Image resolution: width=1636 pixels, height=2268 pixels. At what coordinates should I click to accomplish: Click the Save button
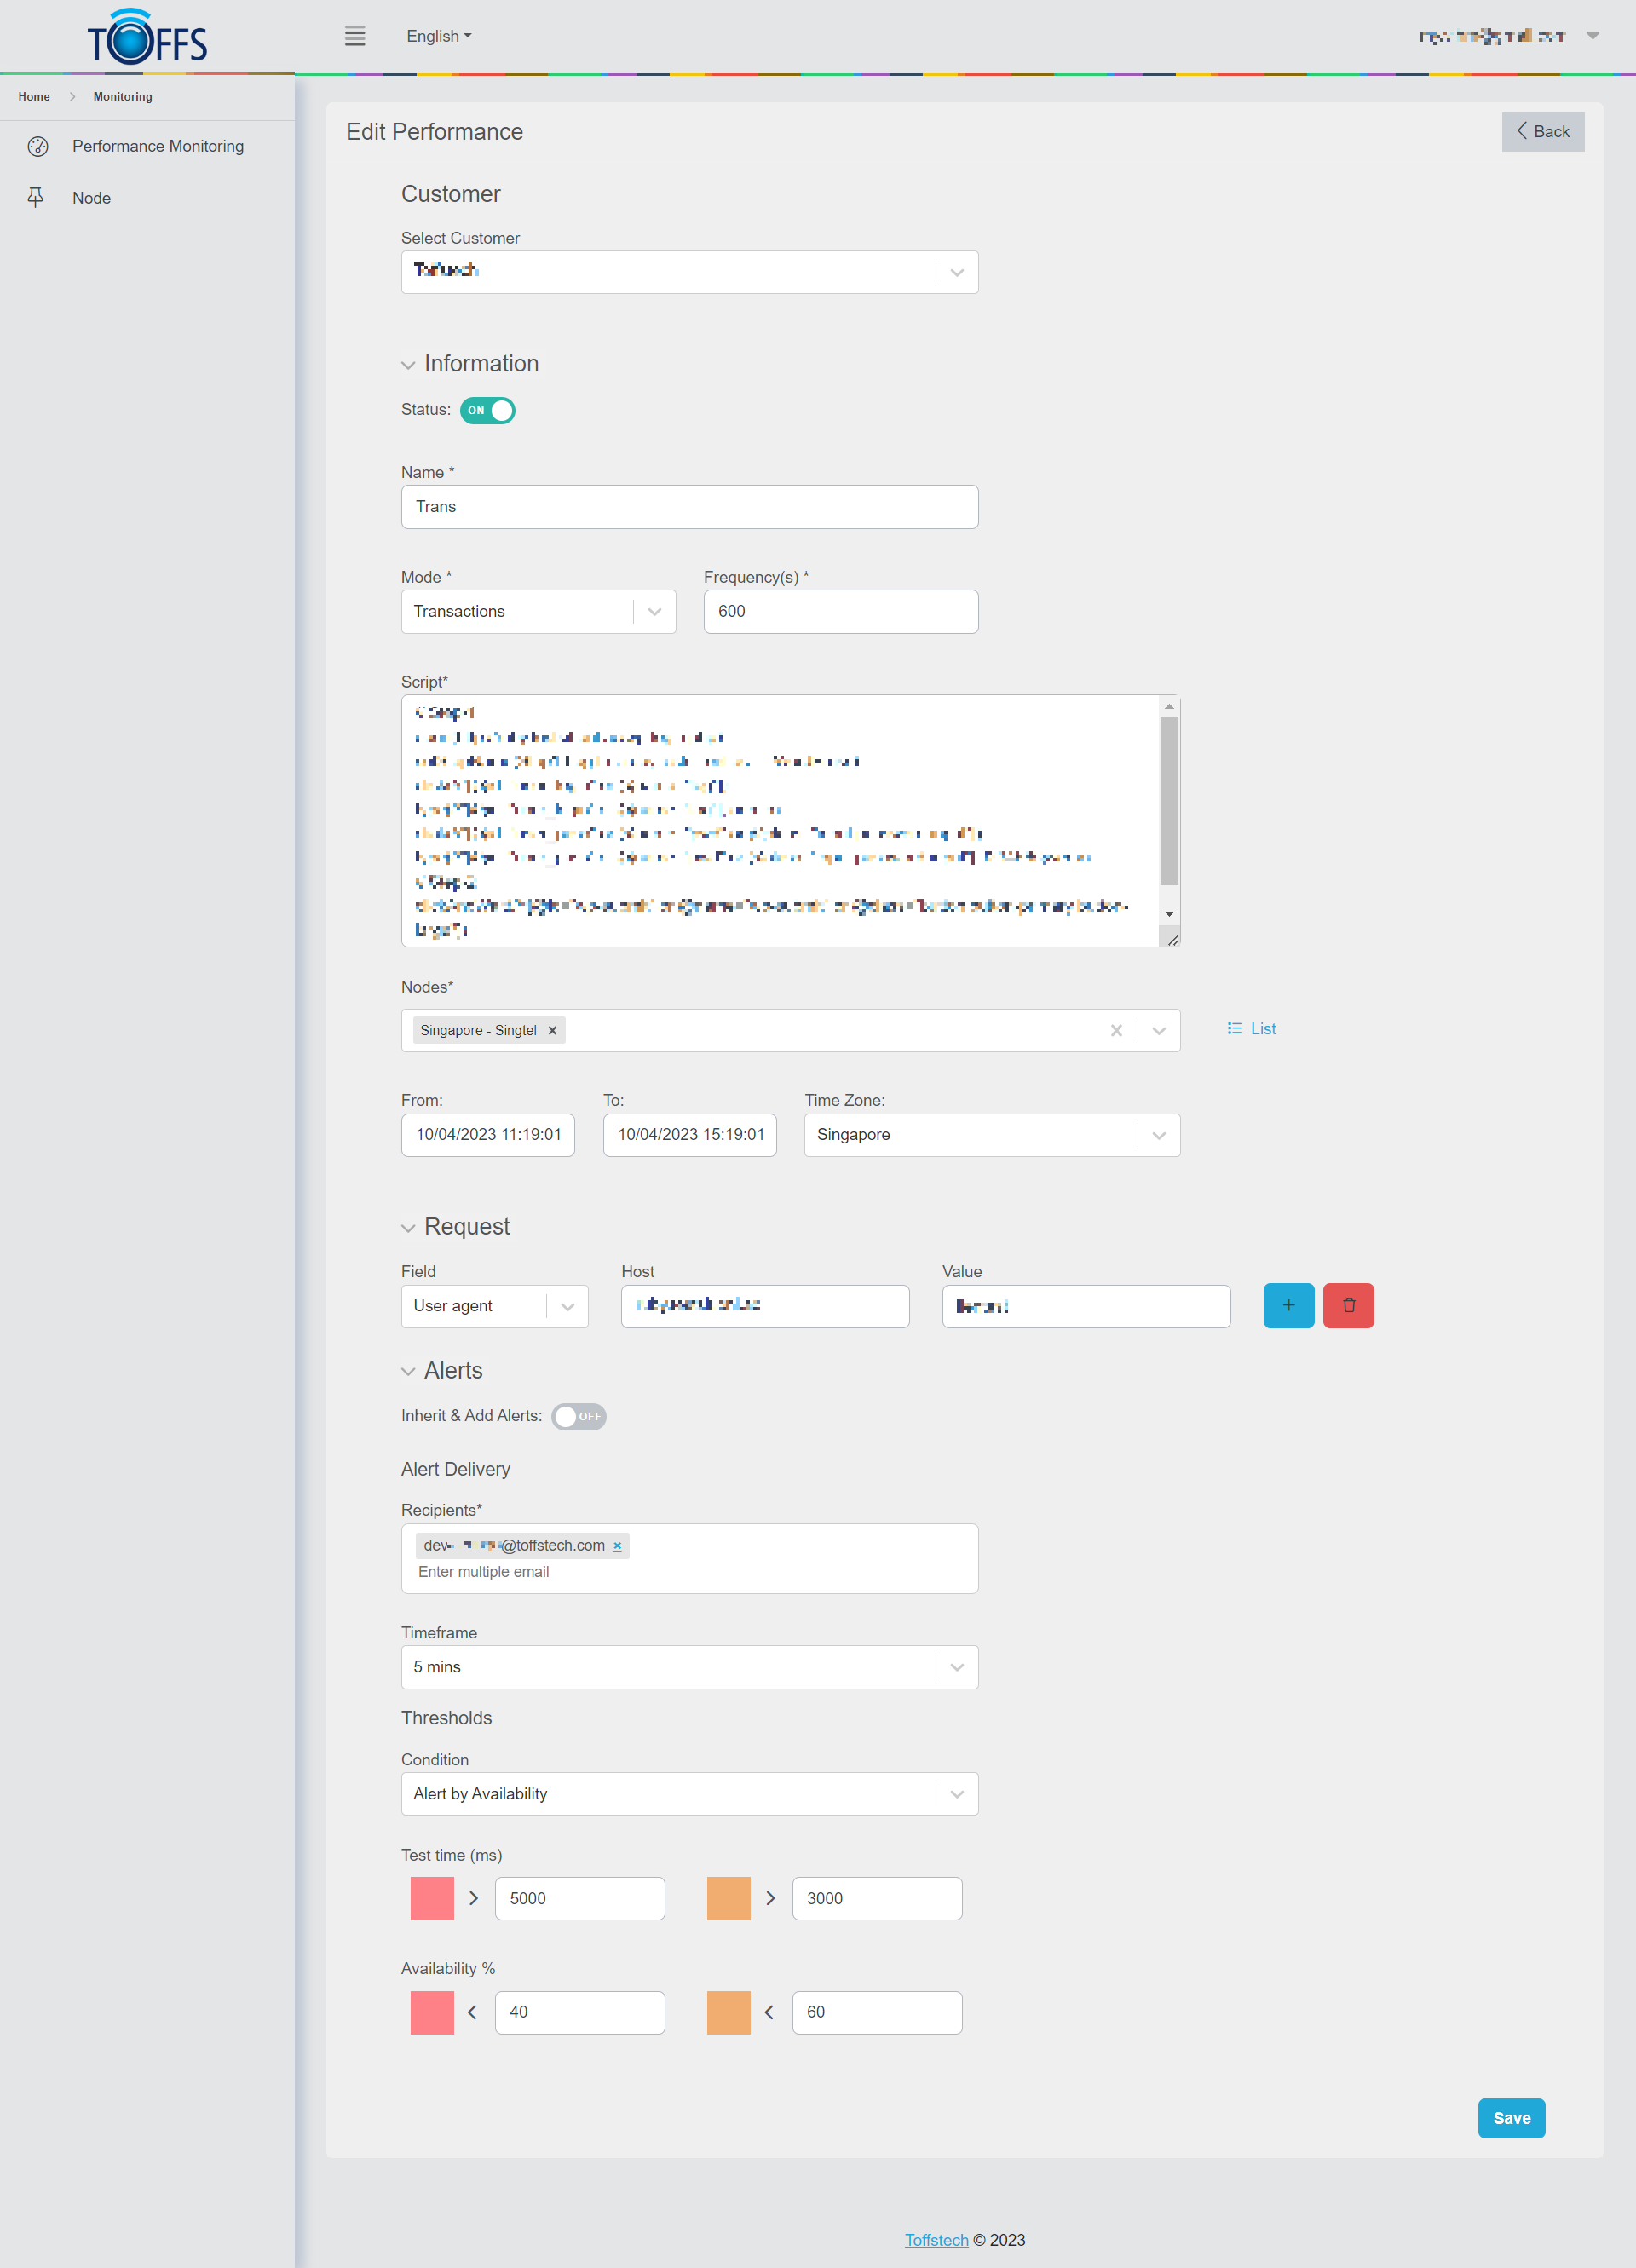[1510, 2118]
